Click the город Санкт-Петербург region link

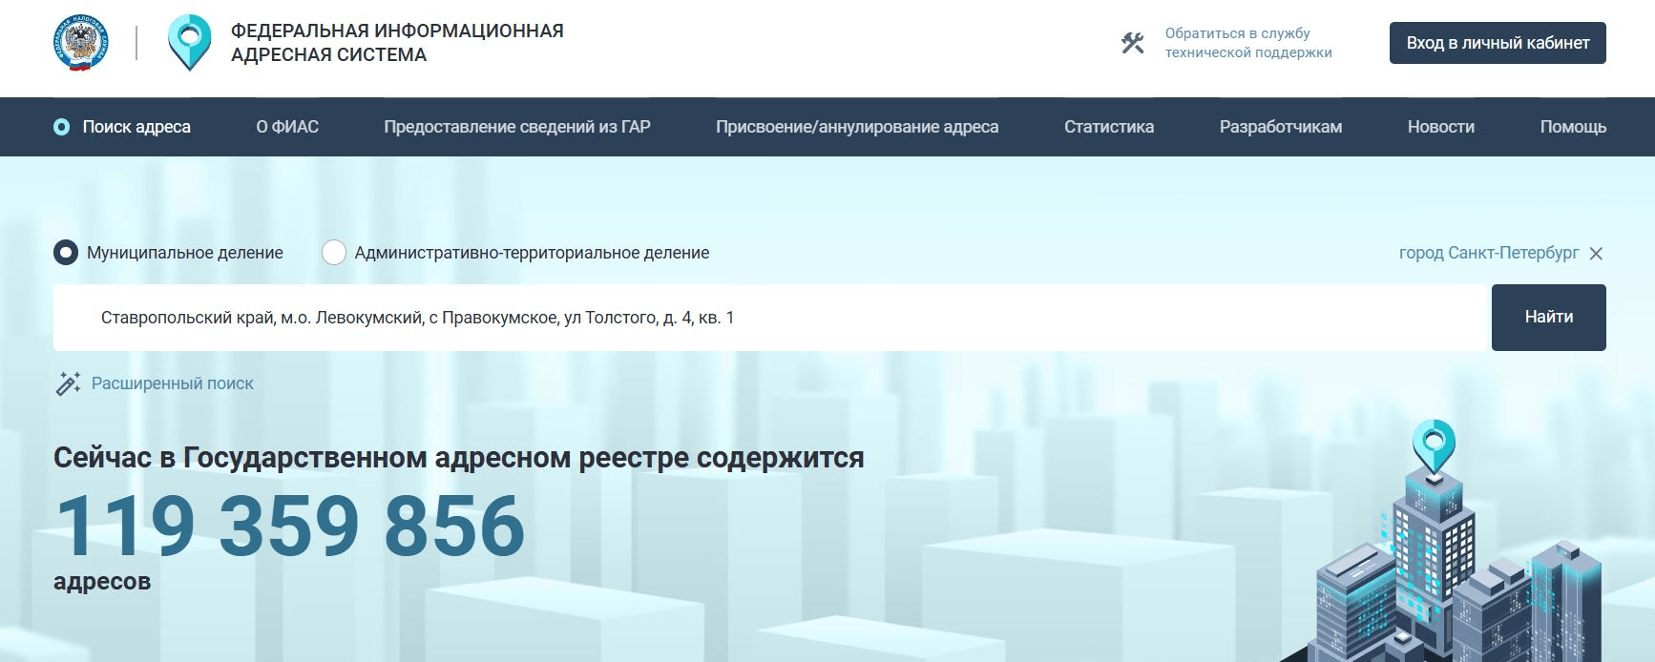click(x=1489, y=253)
